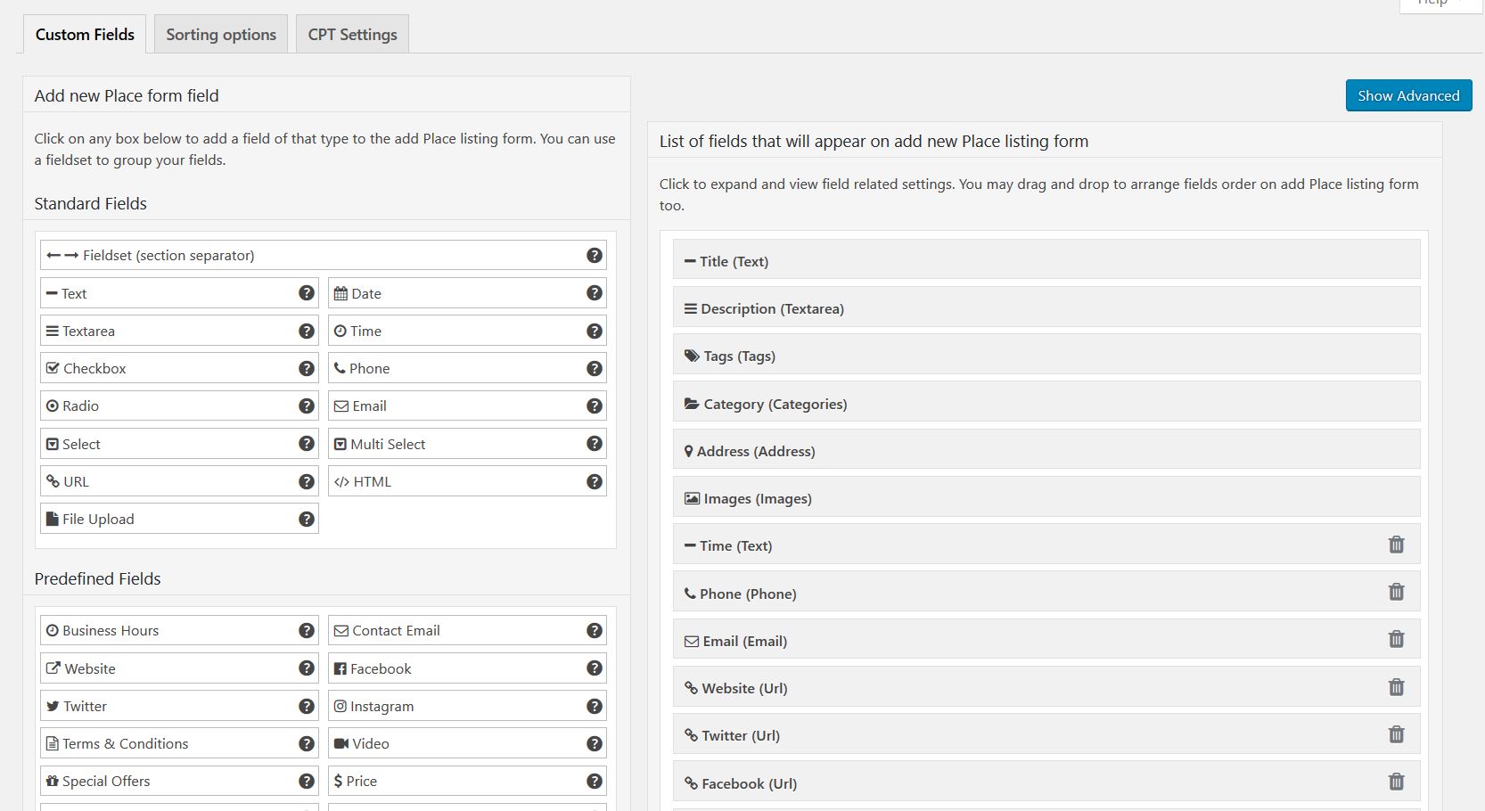Remove the Email (Email) field with trash icon

click(x=1396, y=639)
